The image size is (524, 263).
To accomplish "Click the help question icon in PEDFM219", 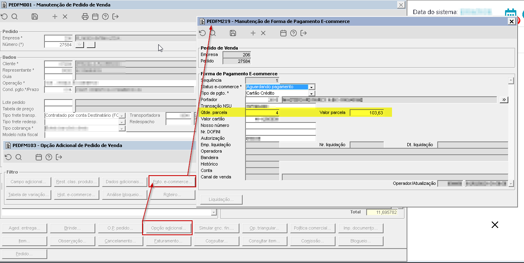I will point(293,33).
